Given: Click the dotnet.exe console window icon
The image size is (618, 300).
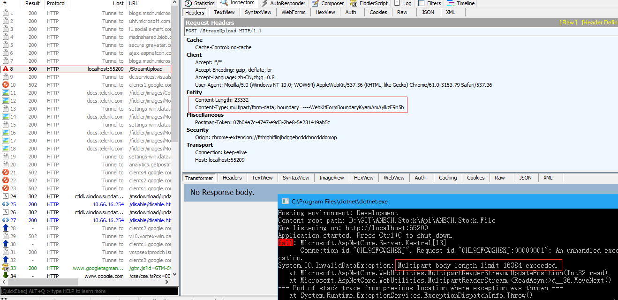Looking at the screenshot, I should 285,202.
